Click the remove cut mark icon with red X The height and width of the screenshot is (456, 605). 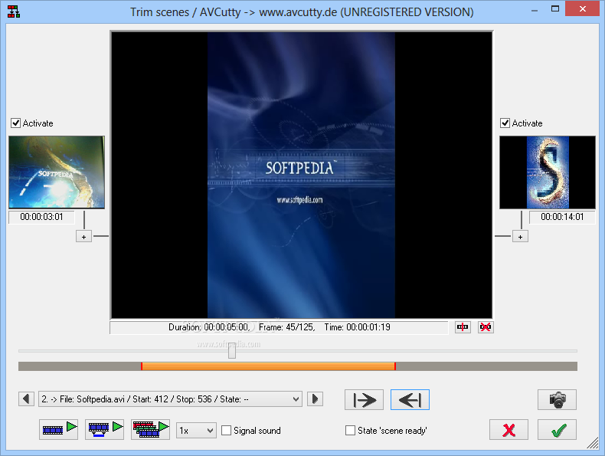pyautogui.click(x=486, y=327)
